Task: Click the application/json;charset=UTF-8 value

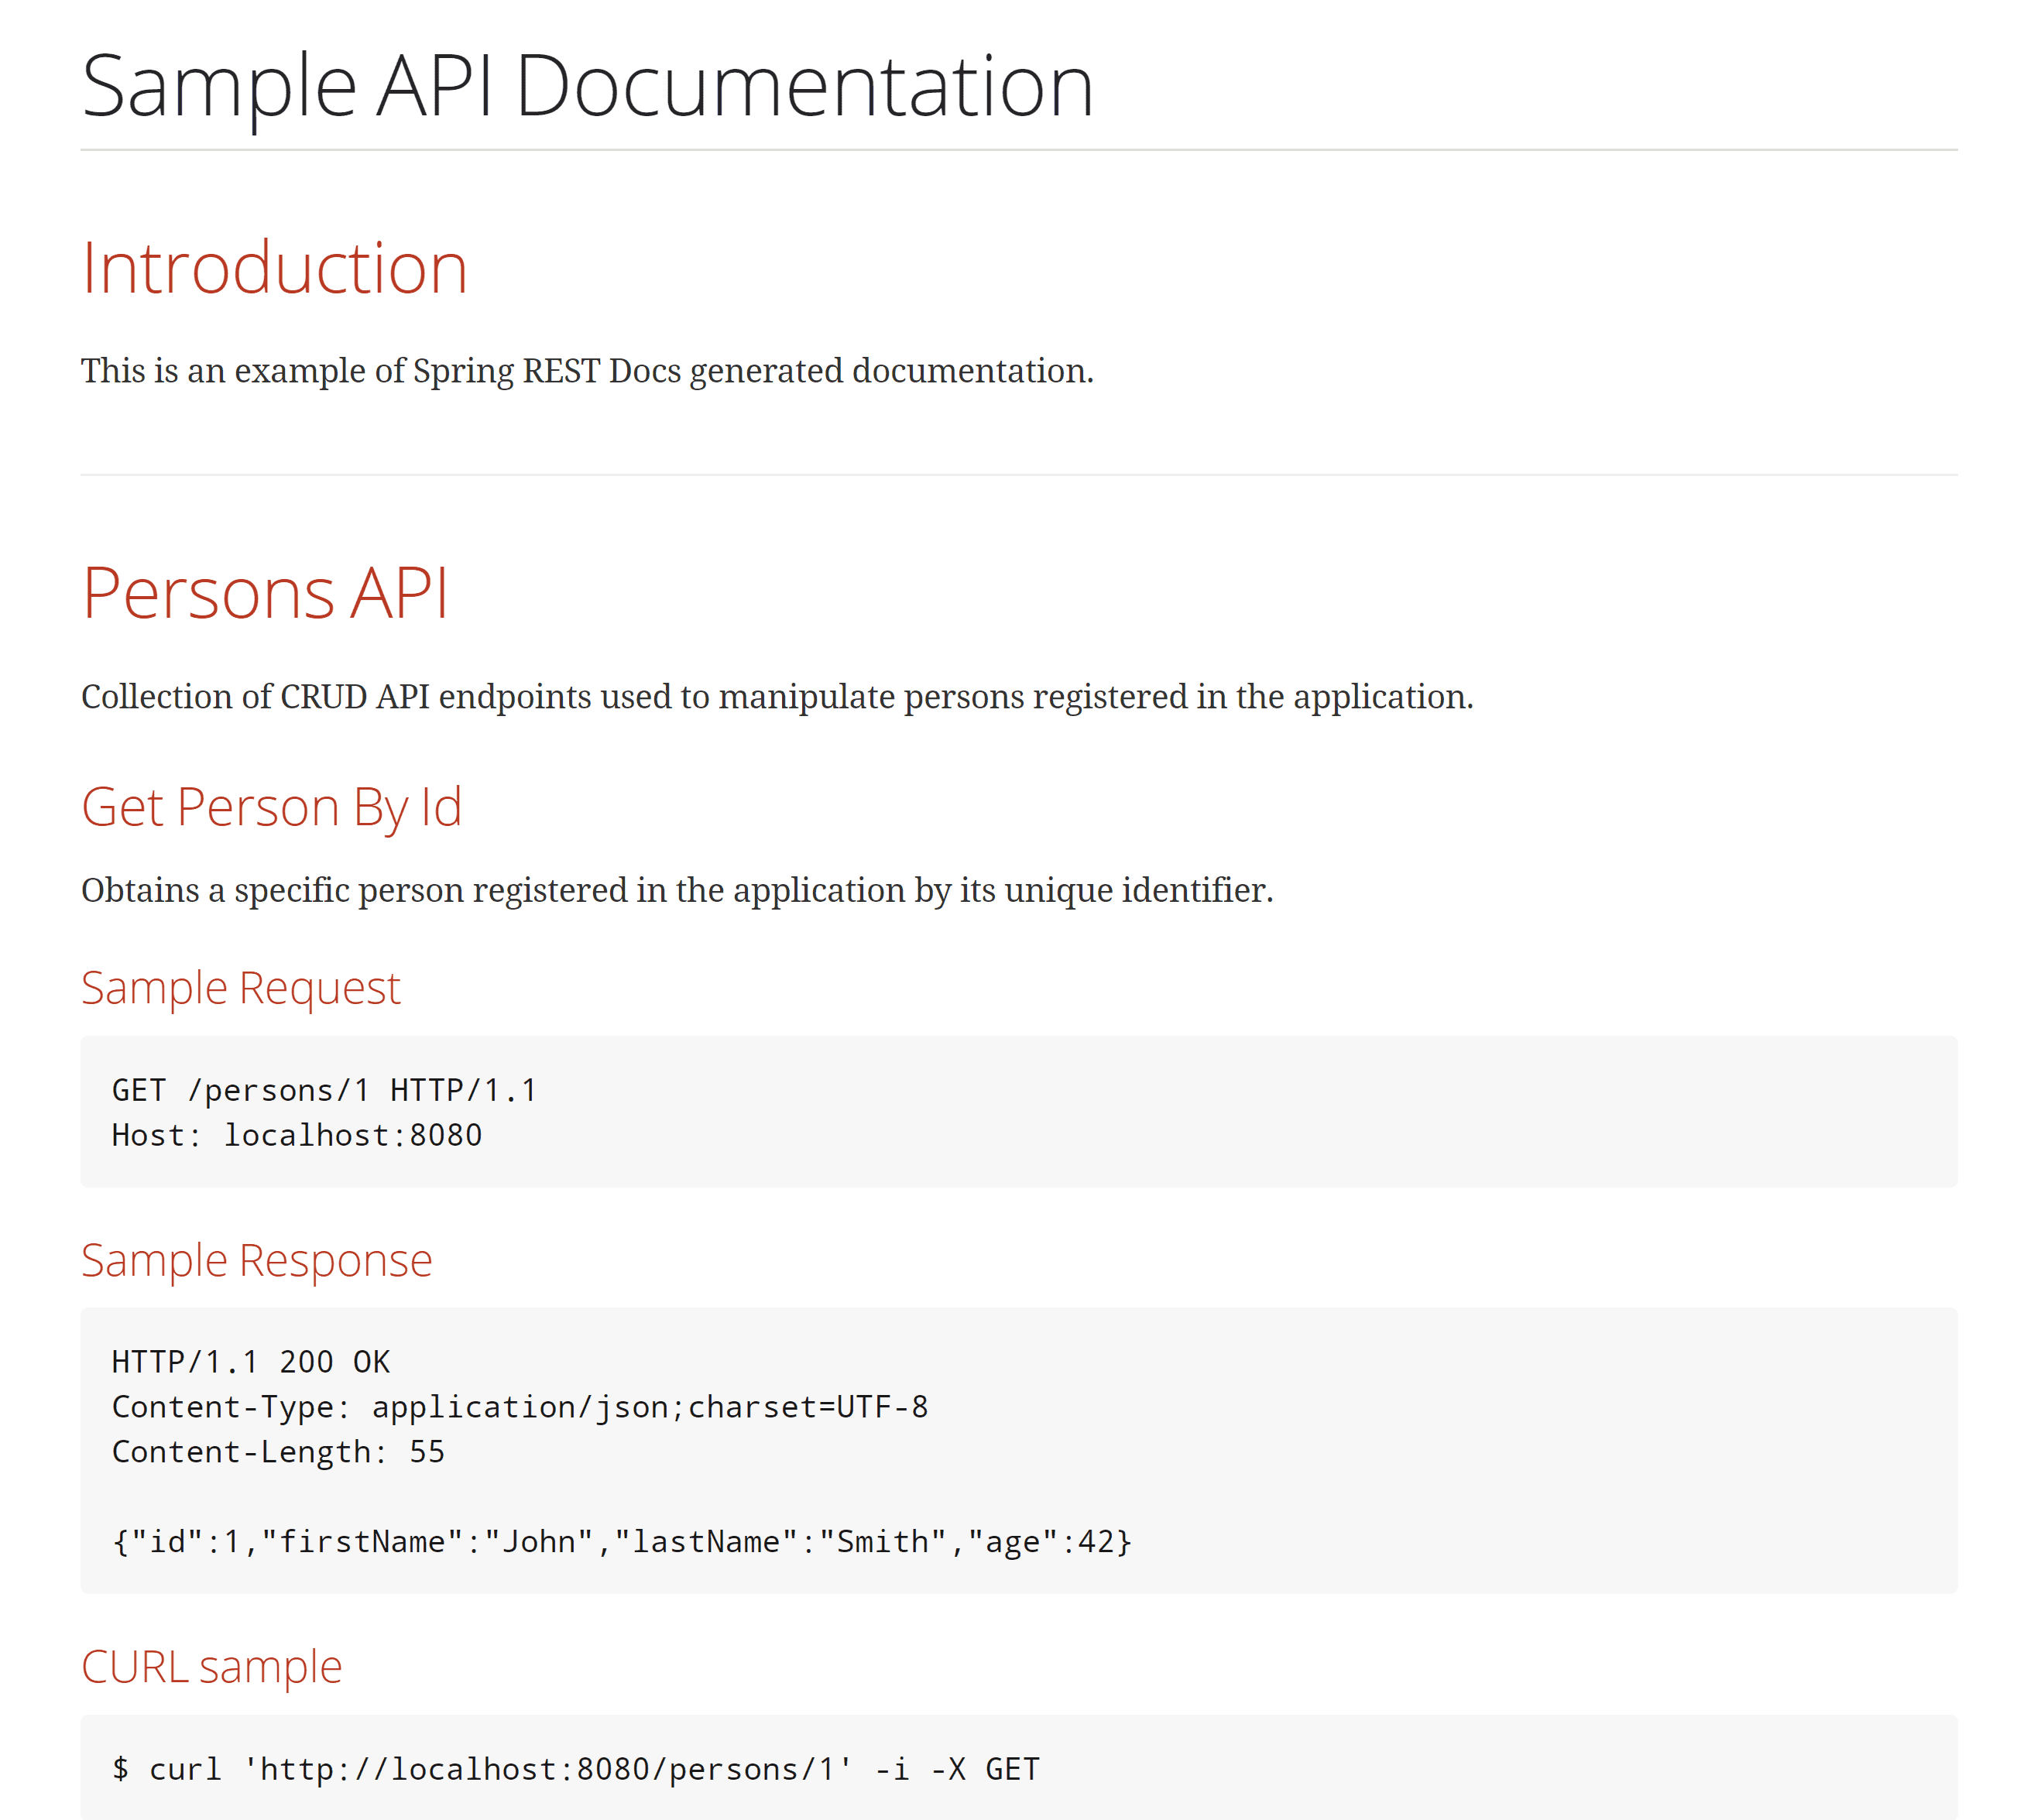Action: tap(649, 1407)
